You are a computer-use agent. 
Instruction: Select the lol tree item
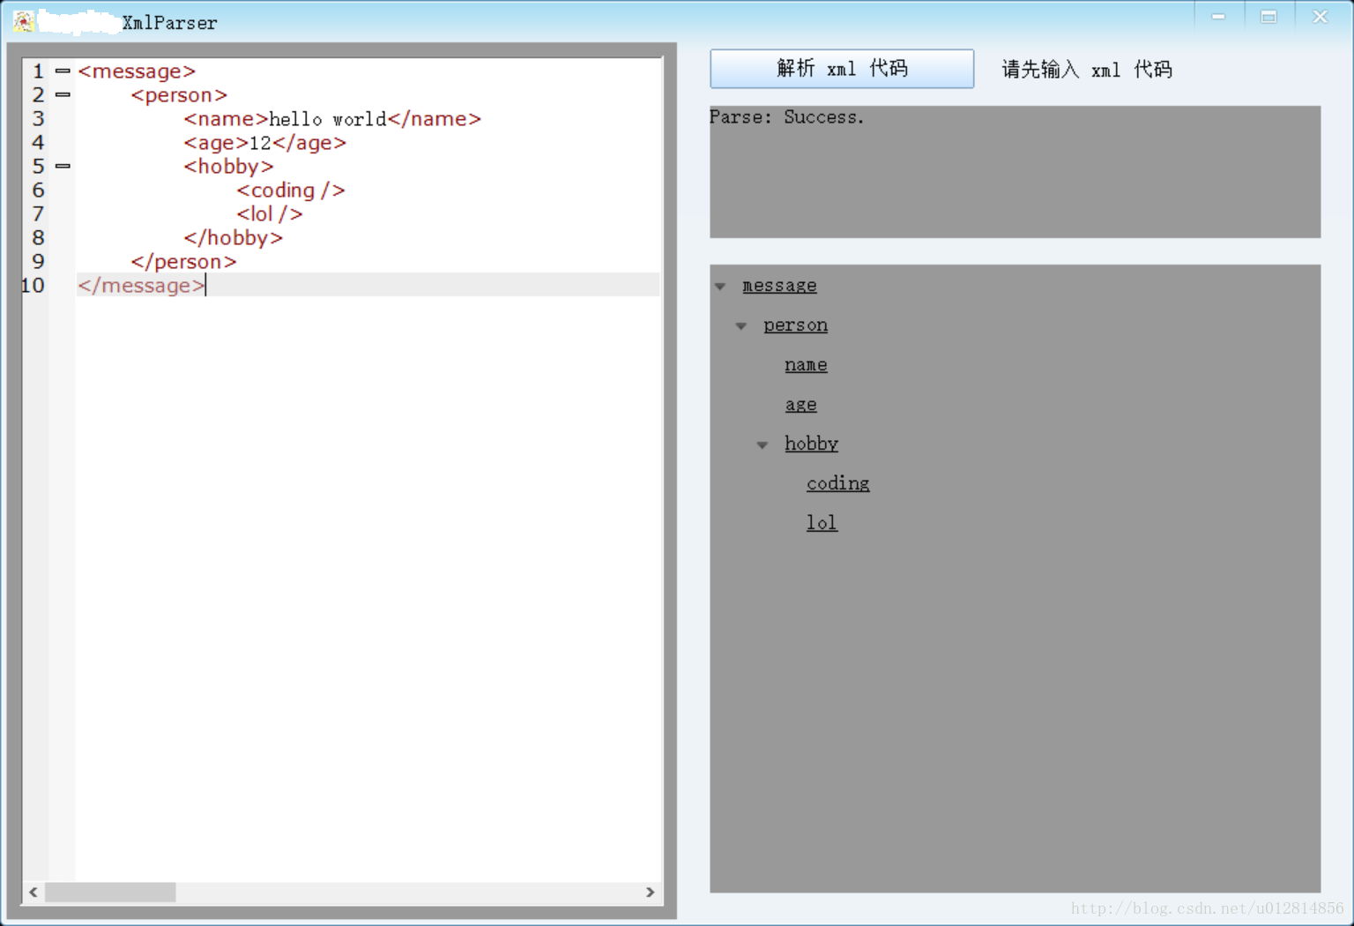[822, 523]
